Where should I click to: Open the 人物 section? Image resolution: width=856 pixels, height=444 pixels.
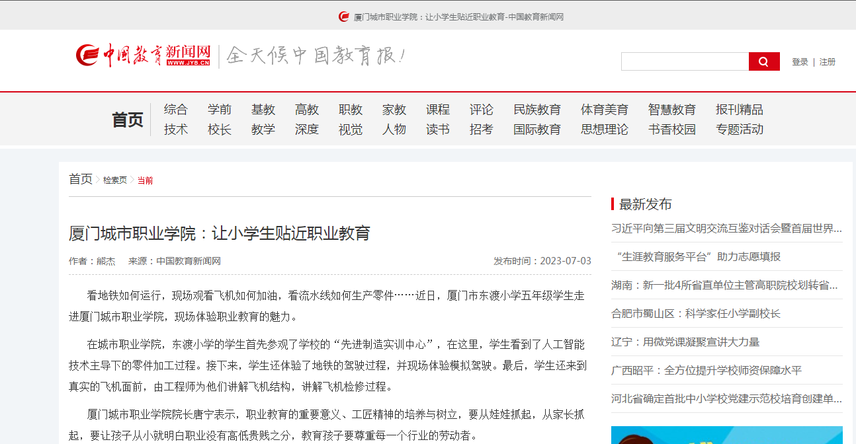(x=394, y=129)
